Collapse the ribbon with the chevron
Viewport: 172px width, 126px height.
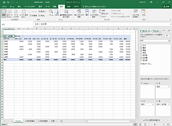coord(170,20)
